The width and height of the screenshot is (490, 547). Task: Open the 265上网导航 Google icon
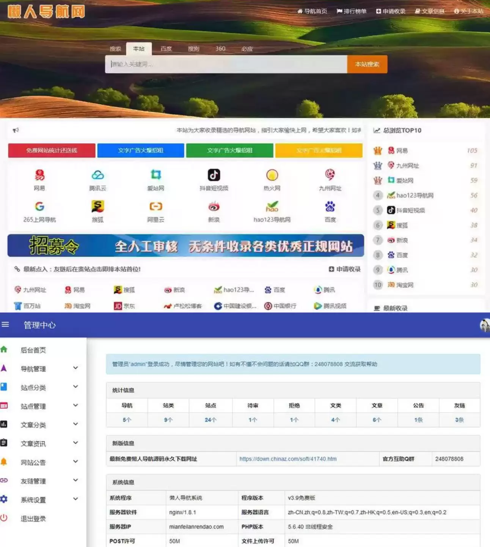tap(39, 206)
